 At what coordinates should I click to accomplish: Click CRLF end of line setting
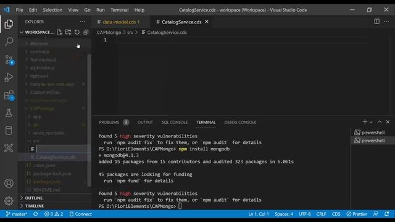coord(321,214)
